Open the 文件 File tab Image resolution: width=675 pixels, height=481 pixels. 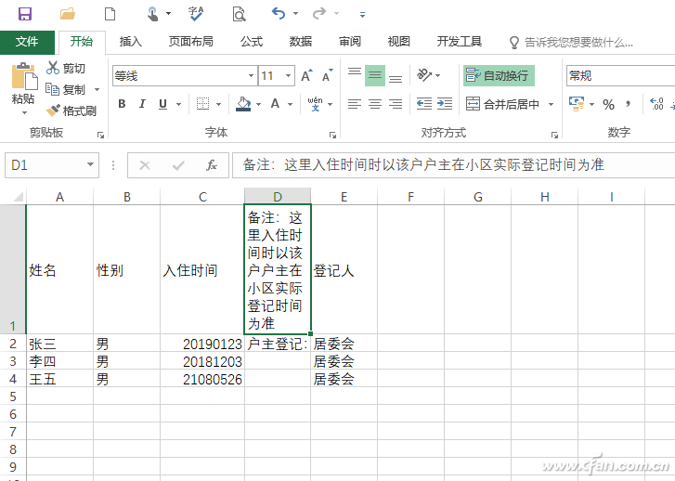tap(27, 42)
